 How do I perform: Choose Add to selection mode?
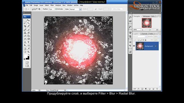35,9
